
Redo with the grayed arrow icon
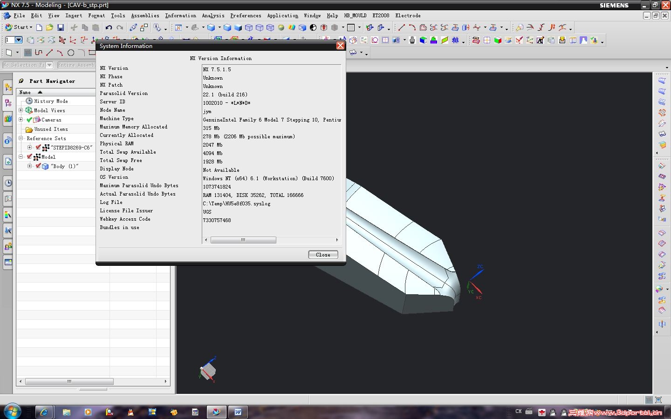pyautogui.click(x=120, y=27)
